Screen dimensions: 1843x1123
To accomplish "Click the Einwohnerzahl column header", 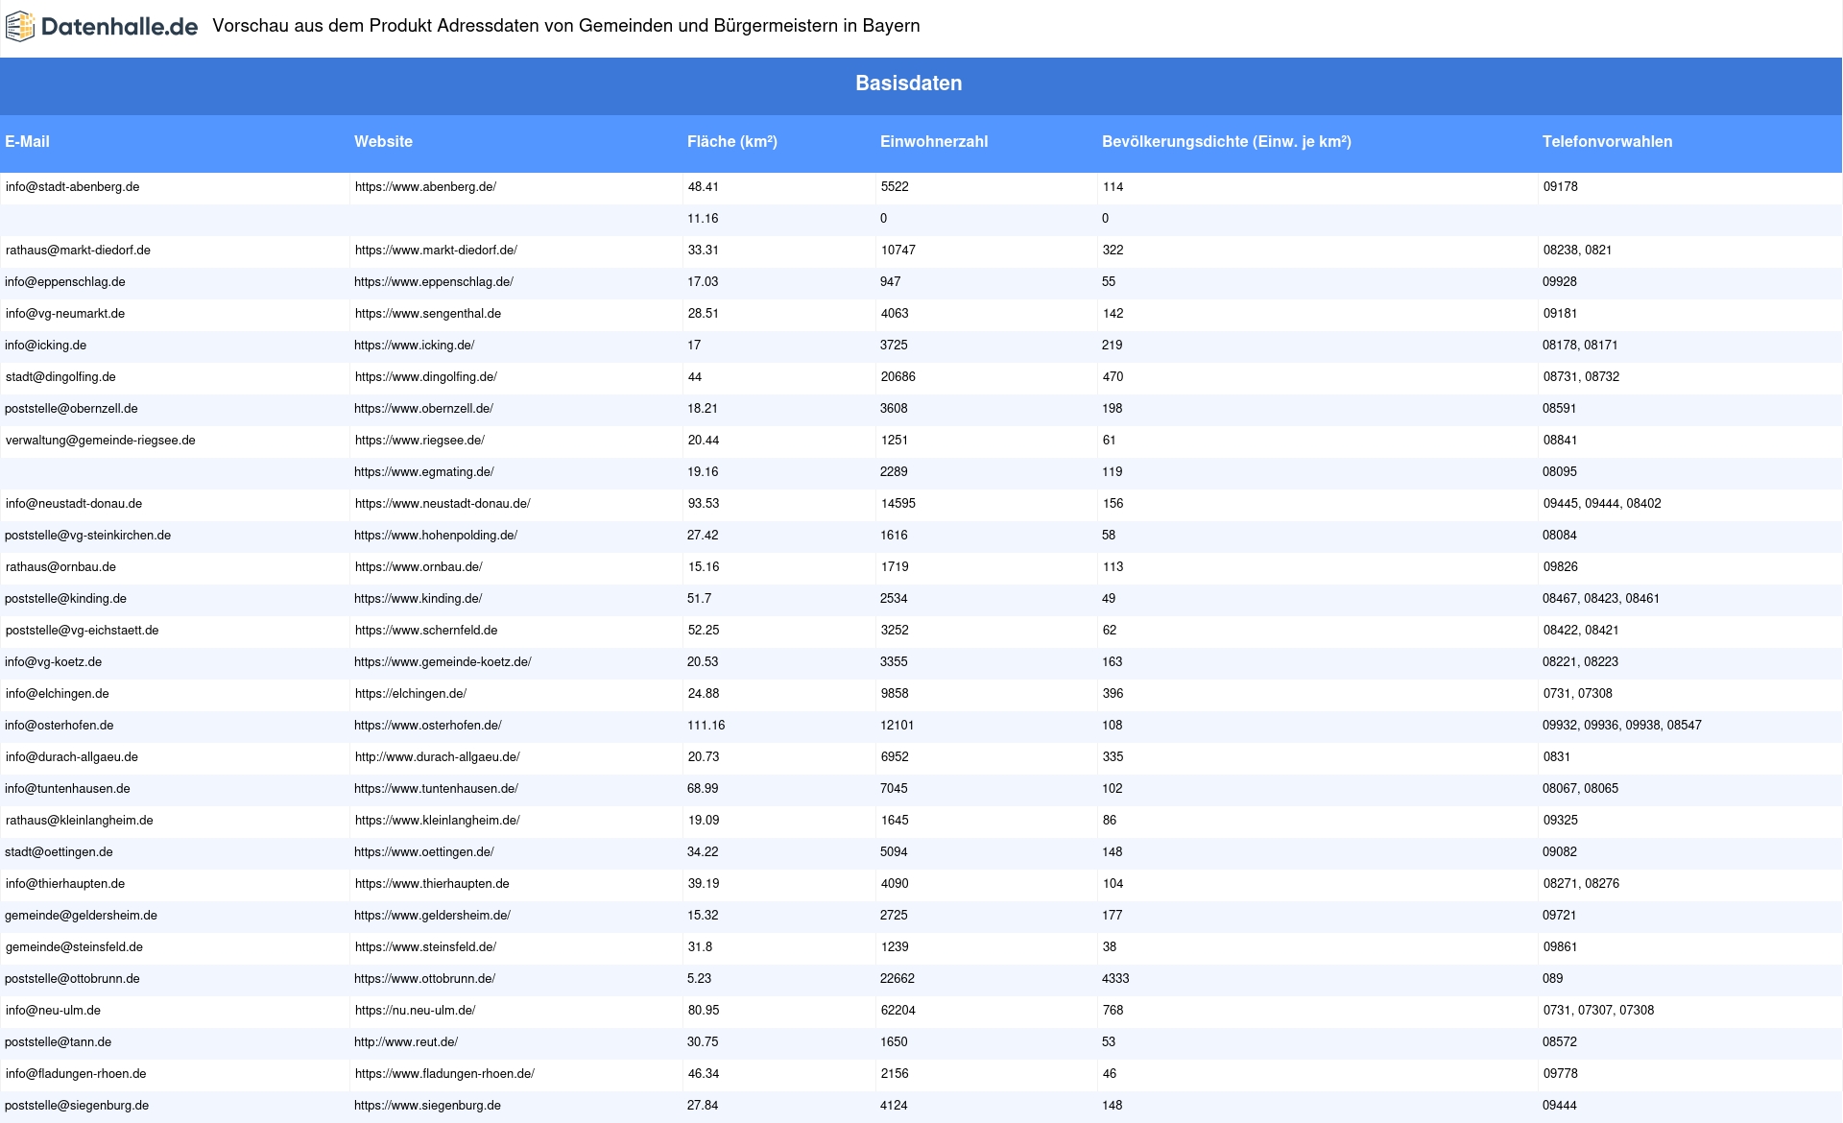I will [x=934, y=142].
